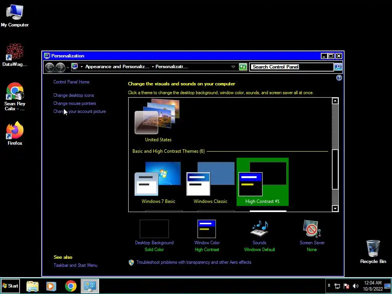
Task: Click the theme list scroll up arrow
Action: [x=335, y=101]
